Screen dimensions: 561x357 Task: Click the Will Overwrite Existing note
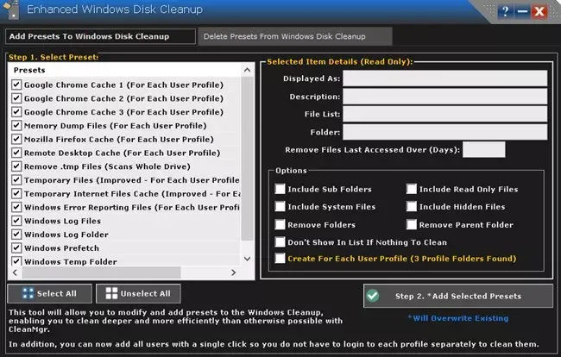pos(458,318)
